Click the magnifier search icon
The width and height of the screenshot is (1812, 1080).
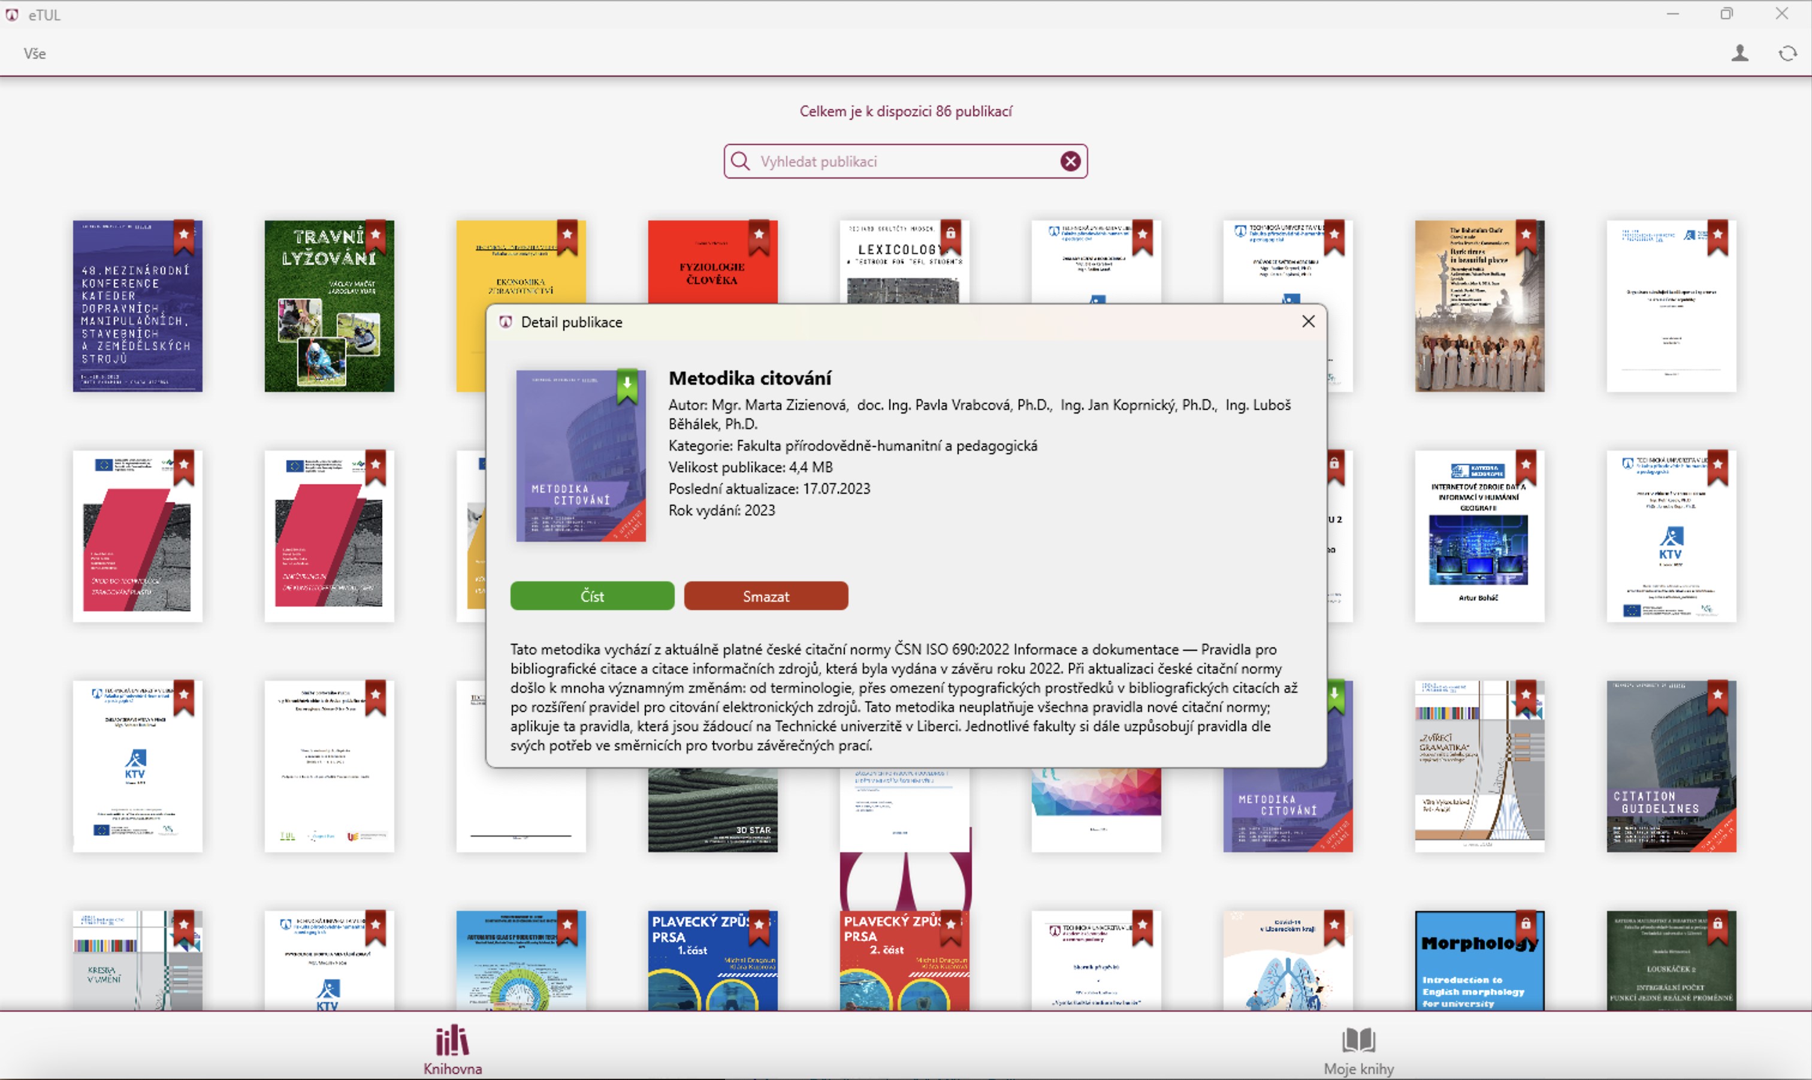point(741,162)
